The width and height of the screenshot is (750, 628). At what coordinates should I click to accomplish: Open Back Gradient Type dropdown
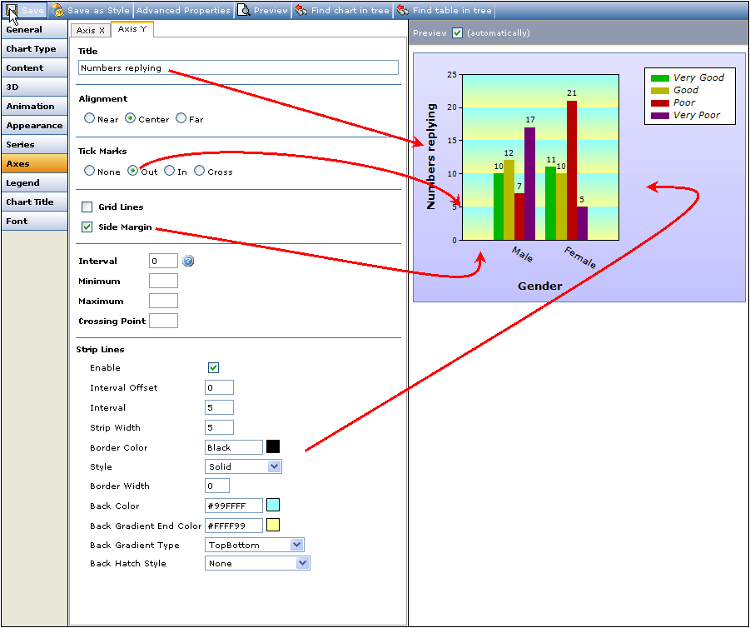[x=255, y=545]
